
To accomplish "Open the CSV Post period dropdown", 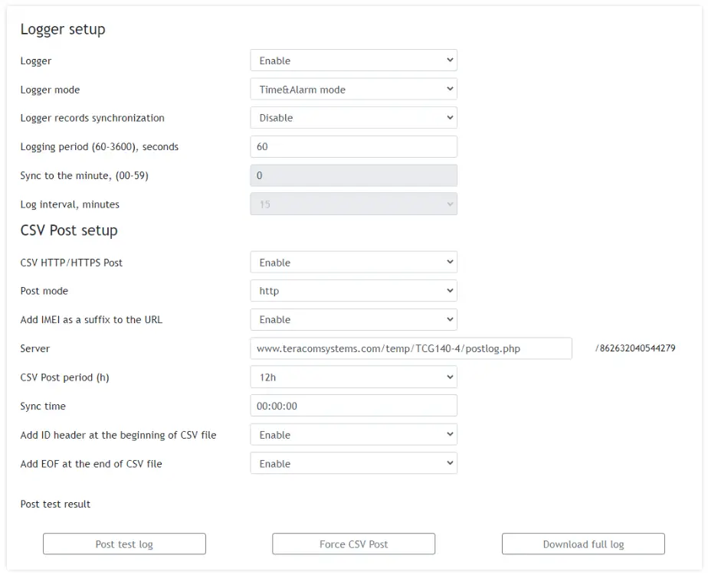I will coord(353,377).
